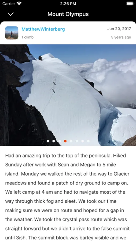Screen dimensions: 136x241
Task: Go to the first photo dot
Action: pyautogui.click(x=48, y=141)
